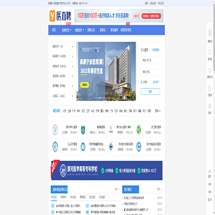Click the 漯河医学高等专科学校 seal emblem

pos(63,171)
